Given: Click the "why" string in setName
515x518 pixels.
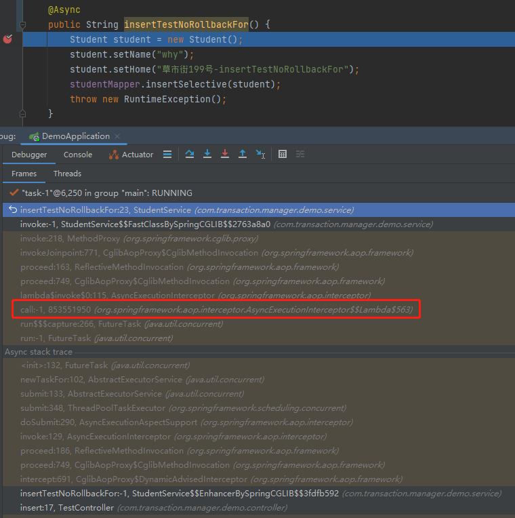Looking at the screenshot, I should click(x=169, y=54).
